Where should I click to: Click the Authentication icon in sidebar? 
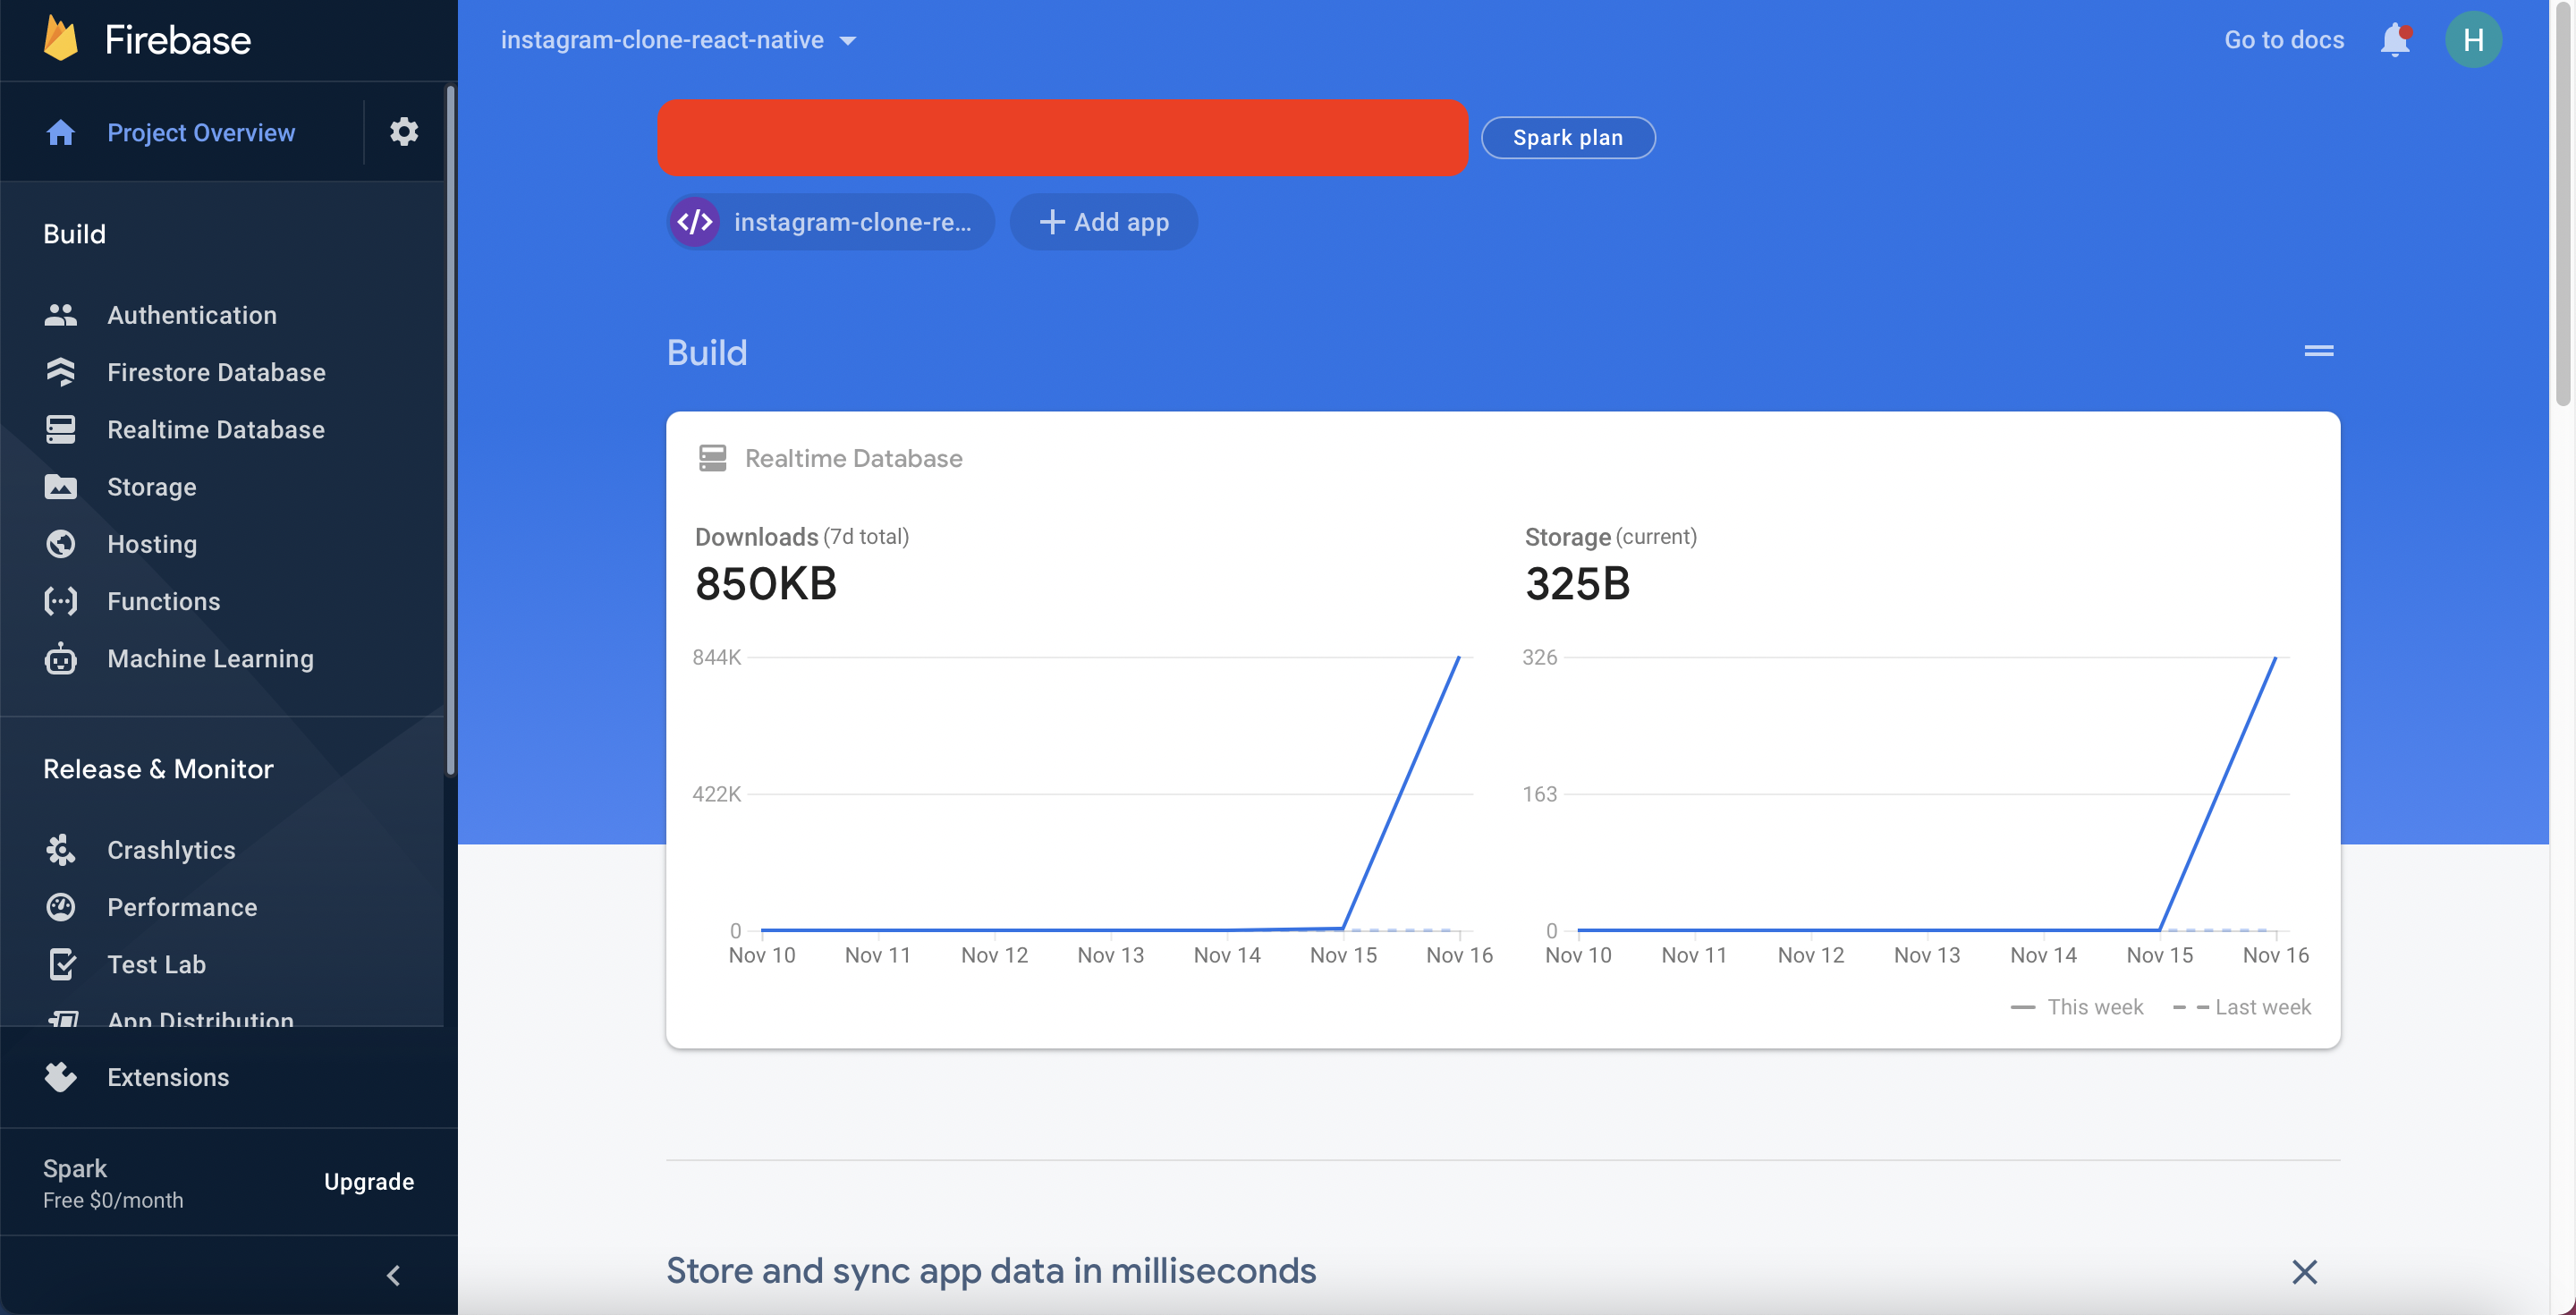point(59,314)
